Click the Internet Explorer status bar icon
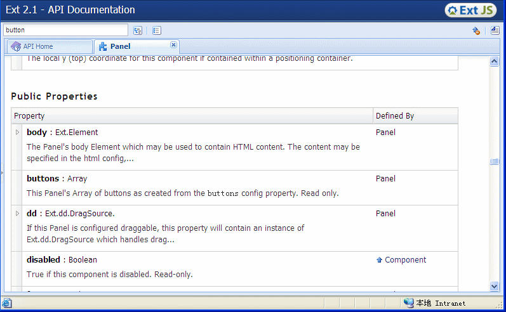The height and width of the screenshot is (312, 506). coord(6,303)
